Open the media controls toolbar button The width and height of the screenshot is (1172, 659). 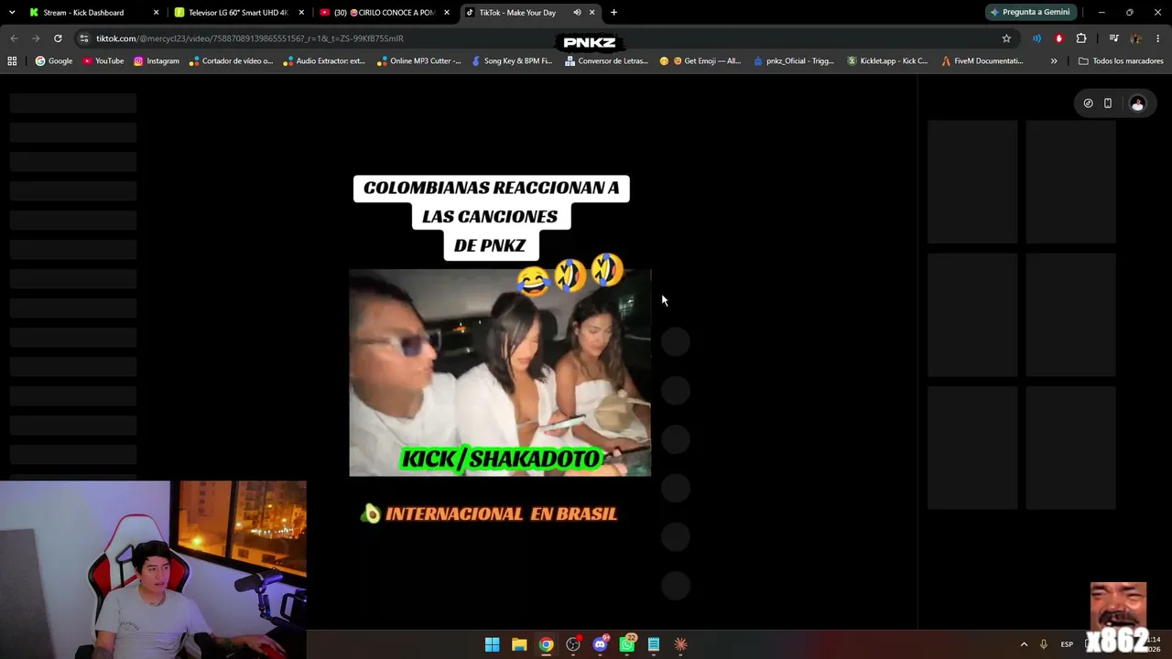[1113, 38]
